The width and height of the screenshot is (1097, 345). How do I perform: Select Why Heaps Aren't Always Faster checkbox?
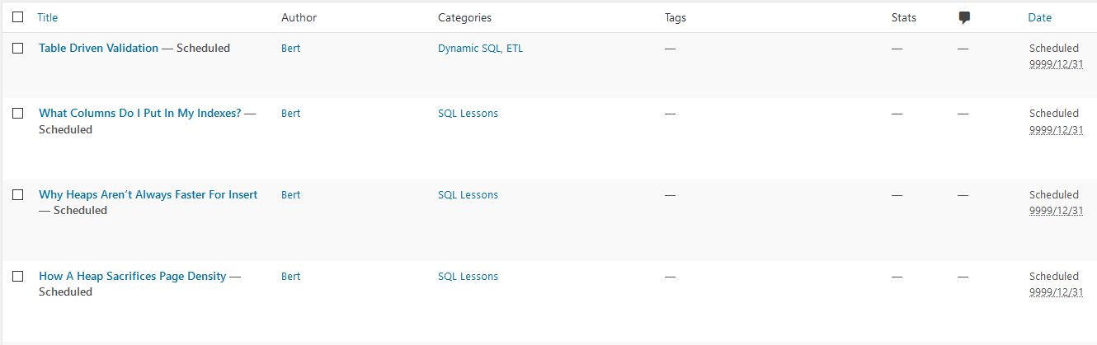pos(18,195)
